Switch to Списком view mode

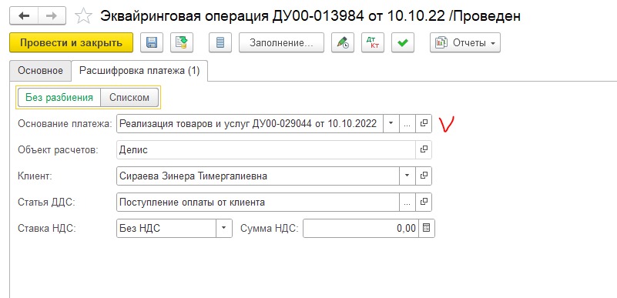pyautogui.click(x=129, y=97)
